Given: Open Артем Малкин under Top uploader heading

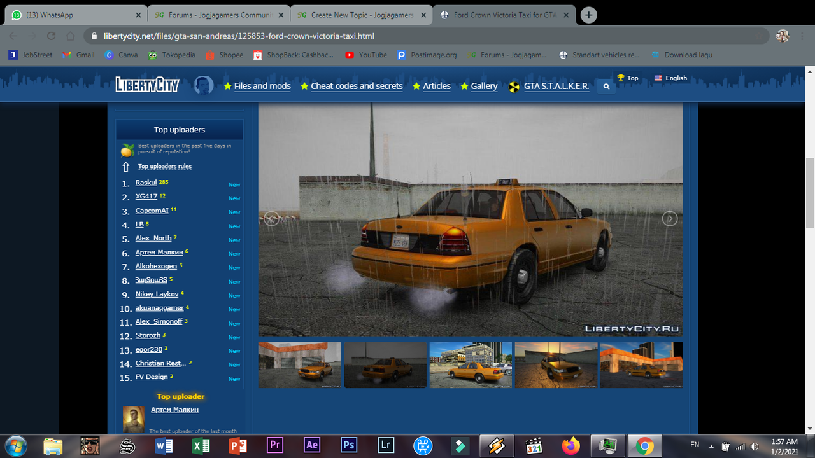Looking at the screenshot, I should pos(174,410).
